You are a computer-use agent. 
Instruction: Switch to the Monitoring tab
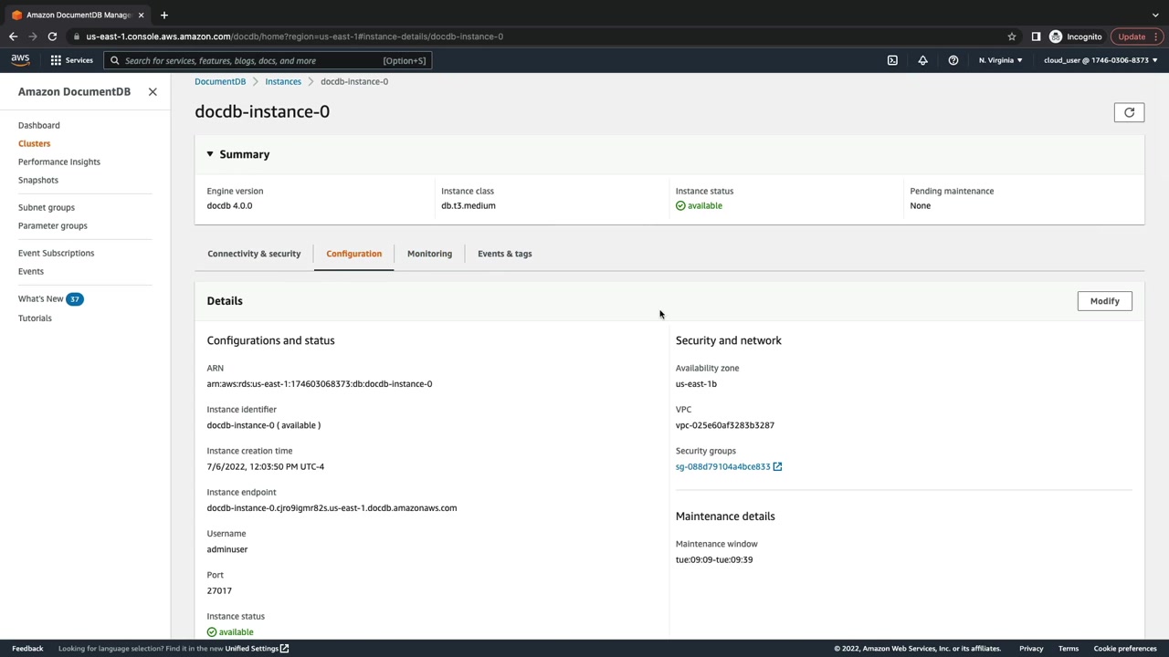[429, 254]
